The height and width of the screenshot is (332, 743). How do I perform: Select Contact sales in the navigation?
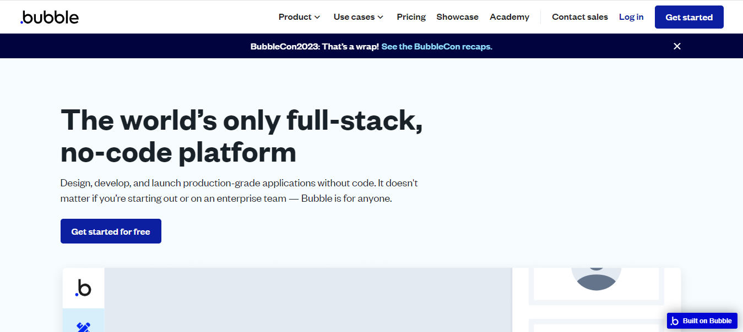[x=580, y=17]
